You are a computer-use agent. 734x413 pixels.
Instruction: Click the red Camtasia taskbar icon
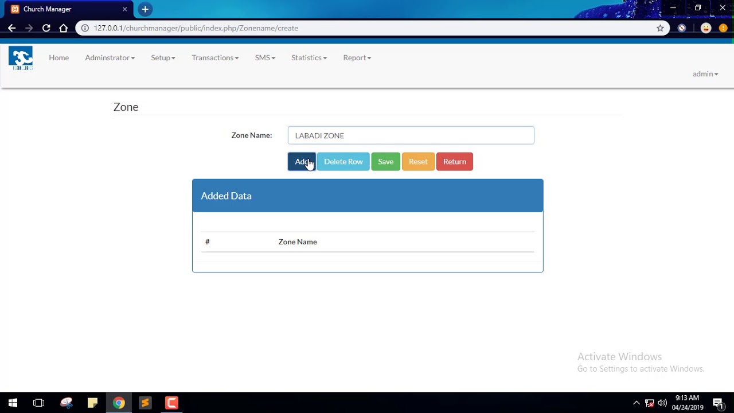(171, 403)
